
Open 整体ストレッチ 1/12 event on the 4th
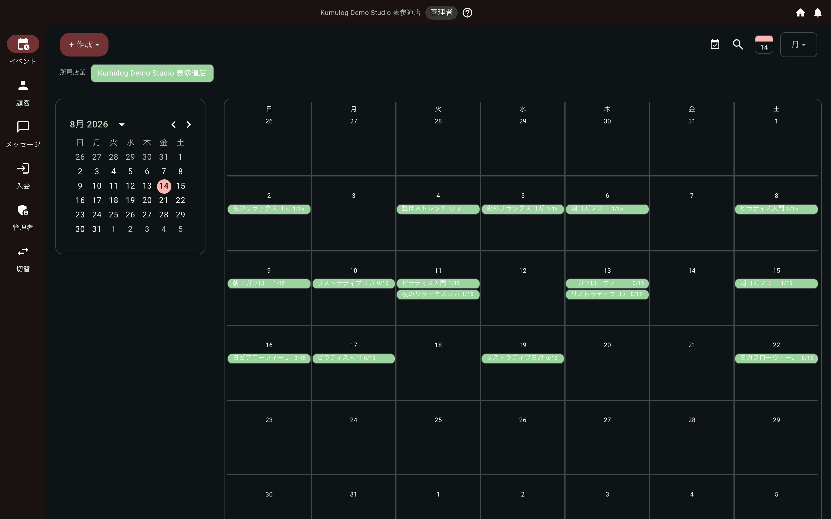(438, 209)
